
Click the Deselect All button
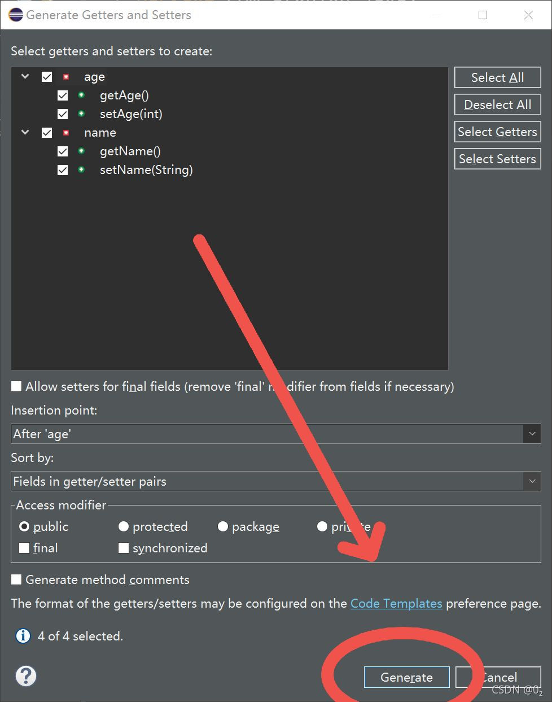[x=497, y=104]
